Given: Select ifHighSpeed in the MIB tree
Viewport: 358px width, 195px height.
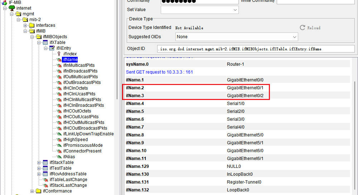Looking at the screenshot, I should 75,140.
